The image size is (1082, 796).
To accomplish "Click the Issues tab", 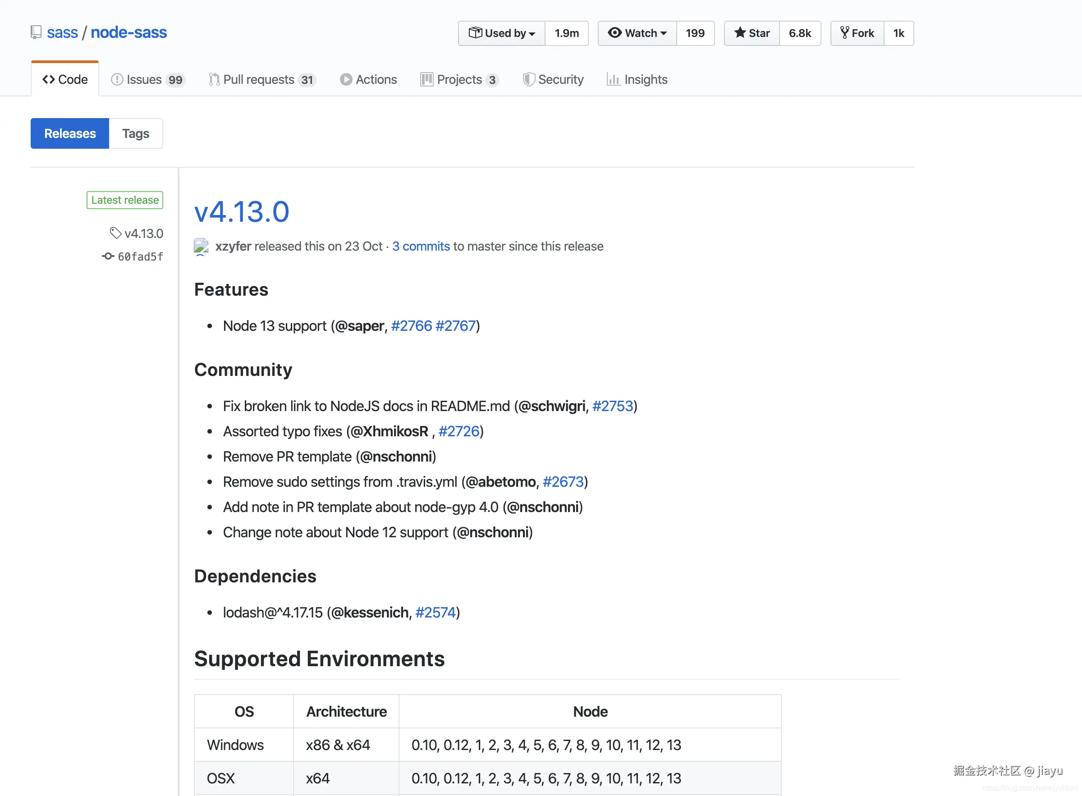I will click(147, 79).
